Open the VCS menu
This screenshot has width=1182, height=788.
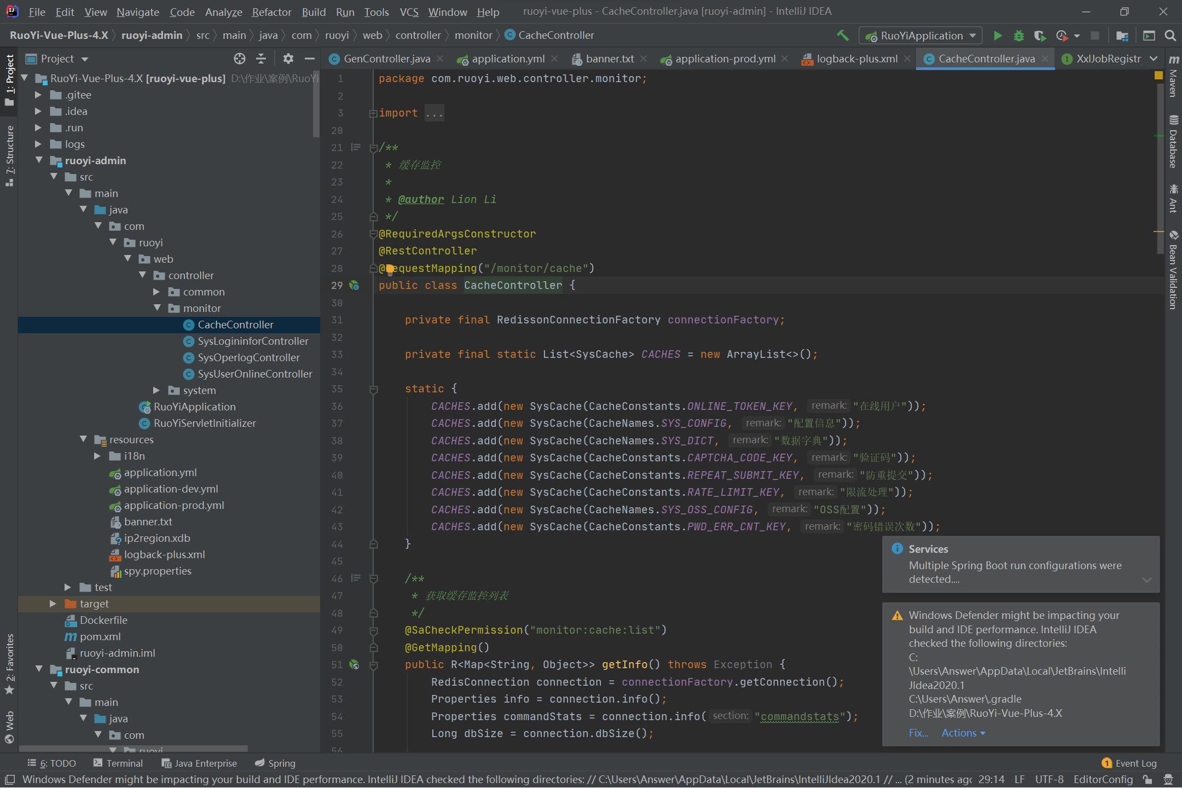pyautogui.click(x=409, y=11)
